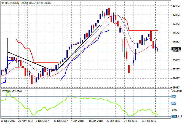Select the black ascending trendline through January

click(x=78, y=48)
